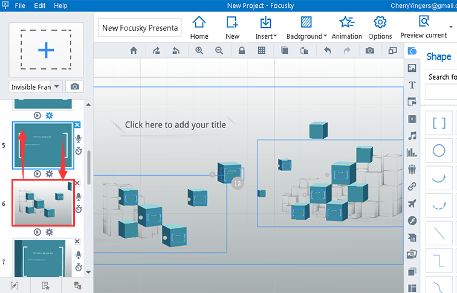Add a new frame with plus button
457x293 pixels.
tap(46, 50)
